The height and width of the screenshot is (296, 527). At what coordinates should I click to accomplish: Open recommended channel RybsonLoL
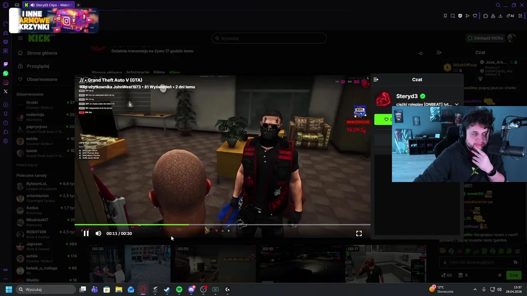pos(45,186)
